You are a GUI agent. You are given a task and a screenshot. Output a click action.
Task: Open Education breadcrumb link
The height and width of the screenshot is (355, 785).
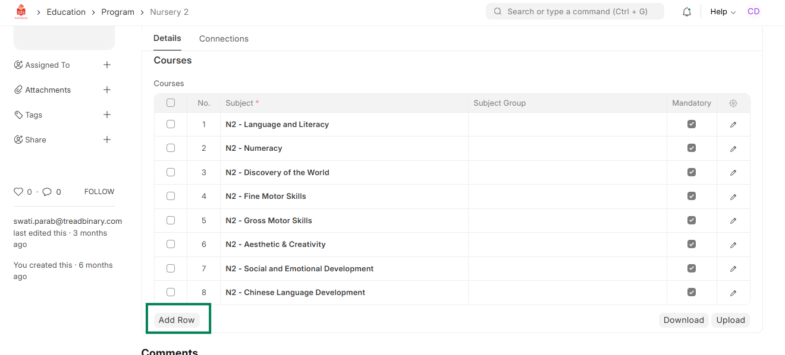66,12
